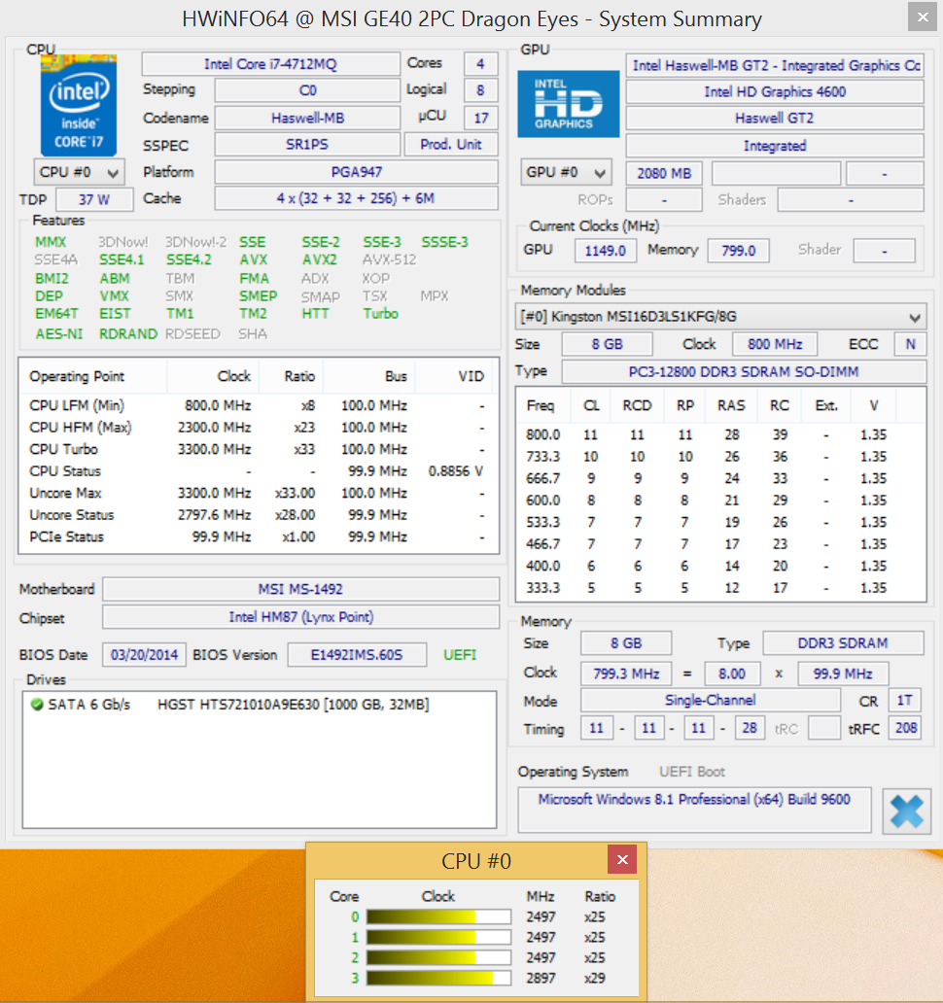Click the Prod. Unit field
Image resolution: width=943 pixels, height=1003 pixels.
click(x=451, y=145)
